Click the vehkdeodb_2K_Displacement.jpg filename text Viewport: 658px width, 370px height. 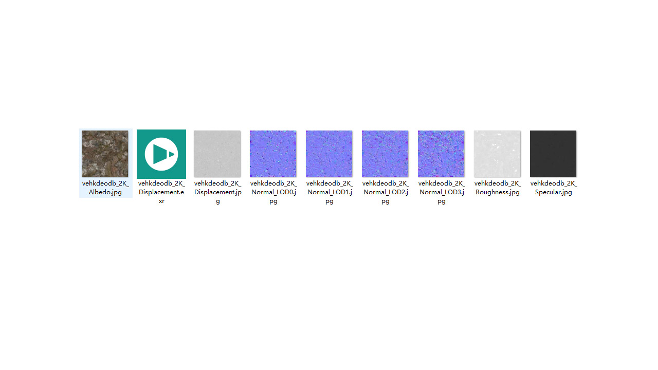(x=217, y=192)
